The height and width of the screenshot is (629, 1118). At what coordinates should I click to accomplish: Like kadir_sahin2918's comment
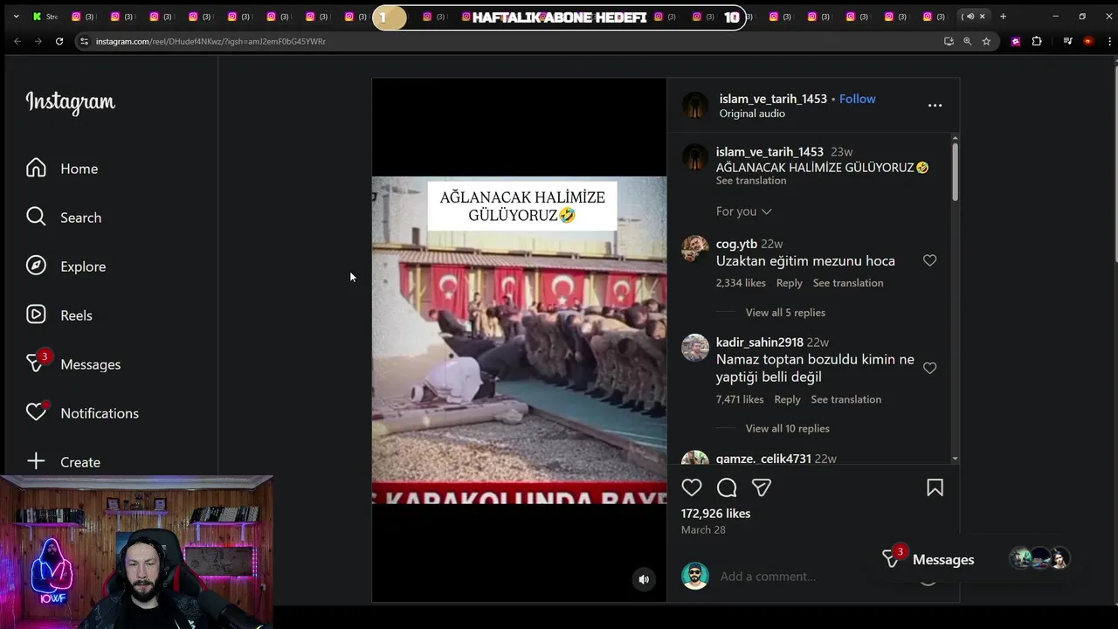(929, 368)
